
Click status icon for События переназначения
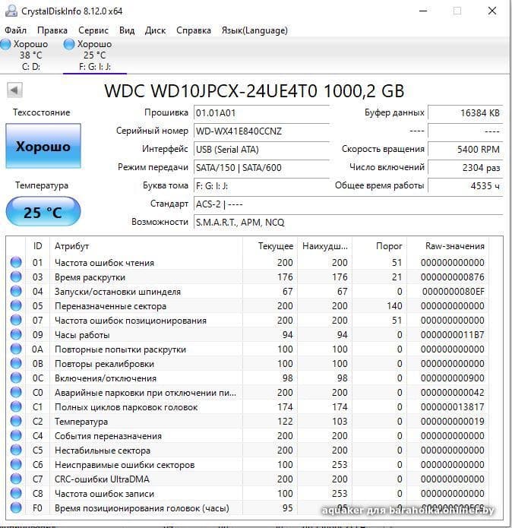(16, 436)
